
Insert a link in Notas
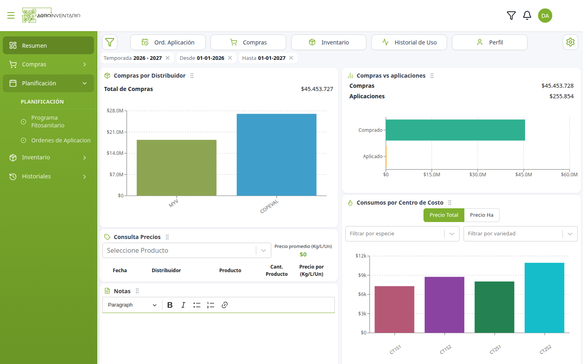(225, 305)
